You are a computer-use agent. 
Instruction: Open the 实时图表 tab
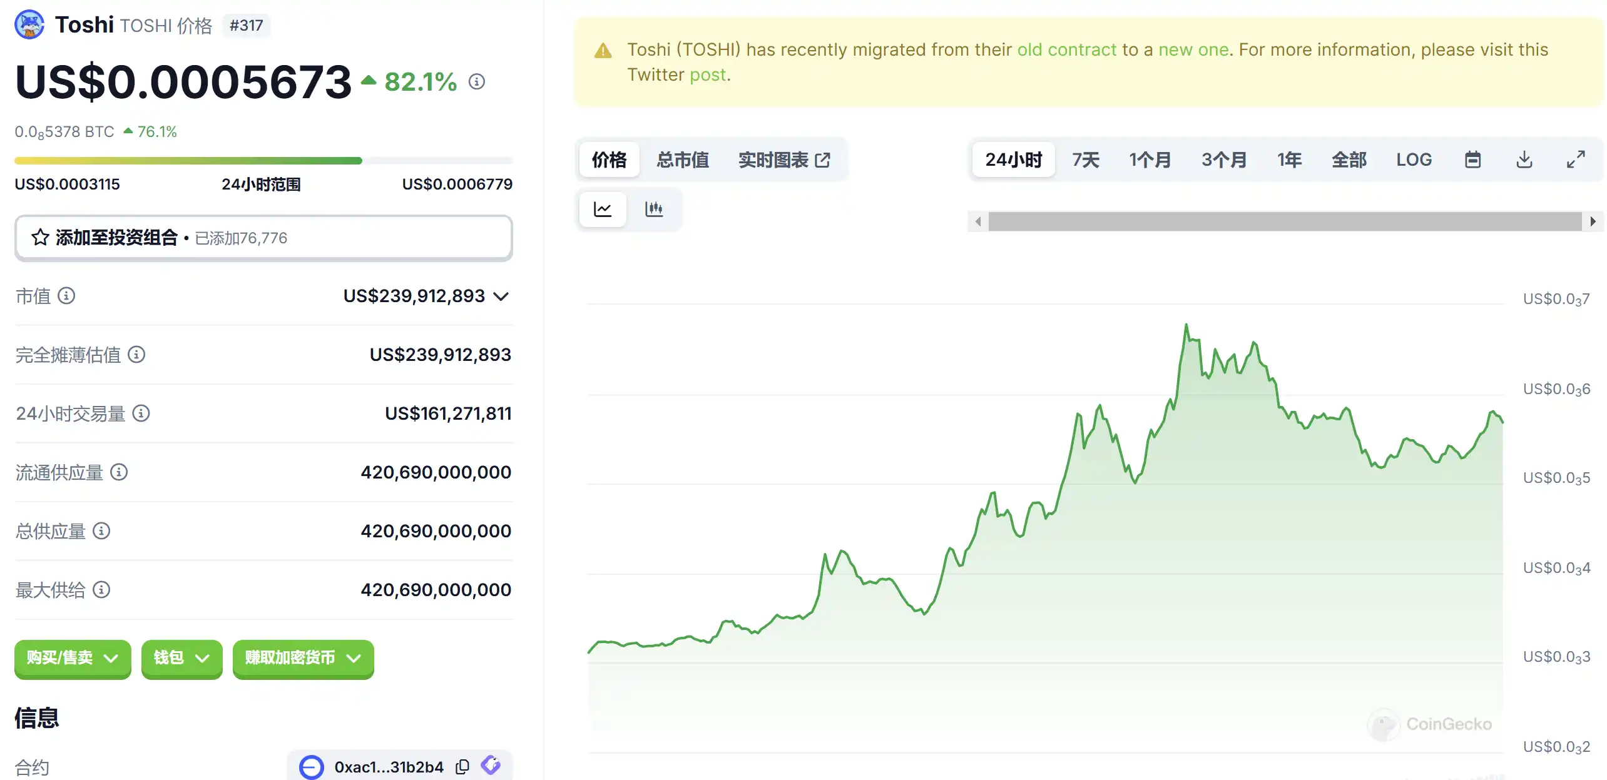coord(784,160)
